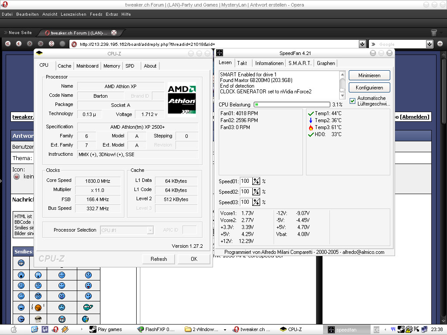The image size is (447, 335).
Task: Open FlashFXP from the taskbar
Action: (156, 329)
